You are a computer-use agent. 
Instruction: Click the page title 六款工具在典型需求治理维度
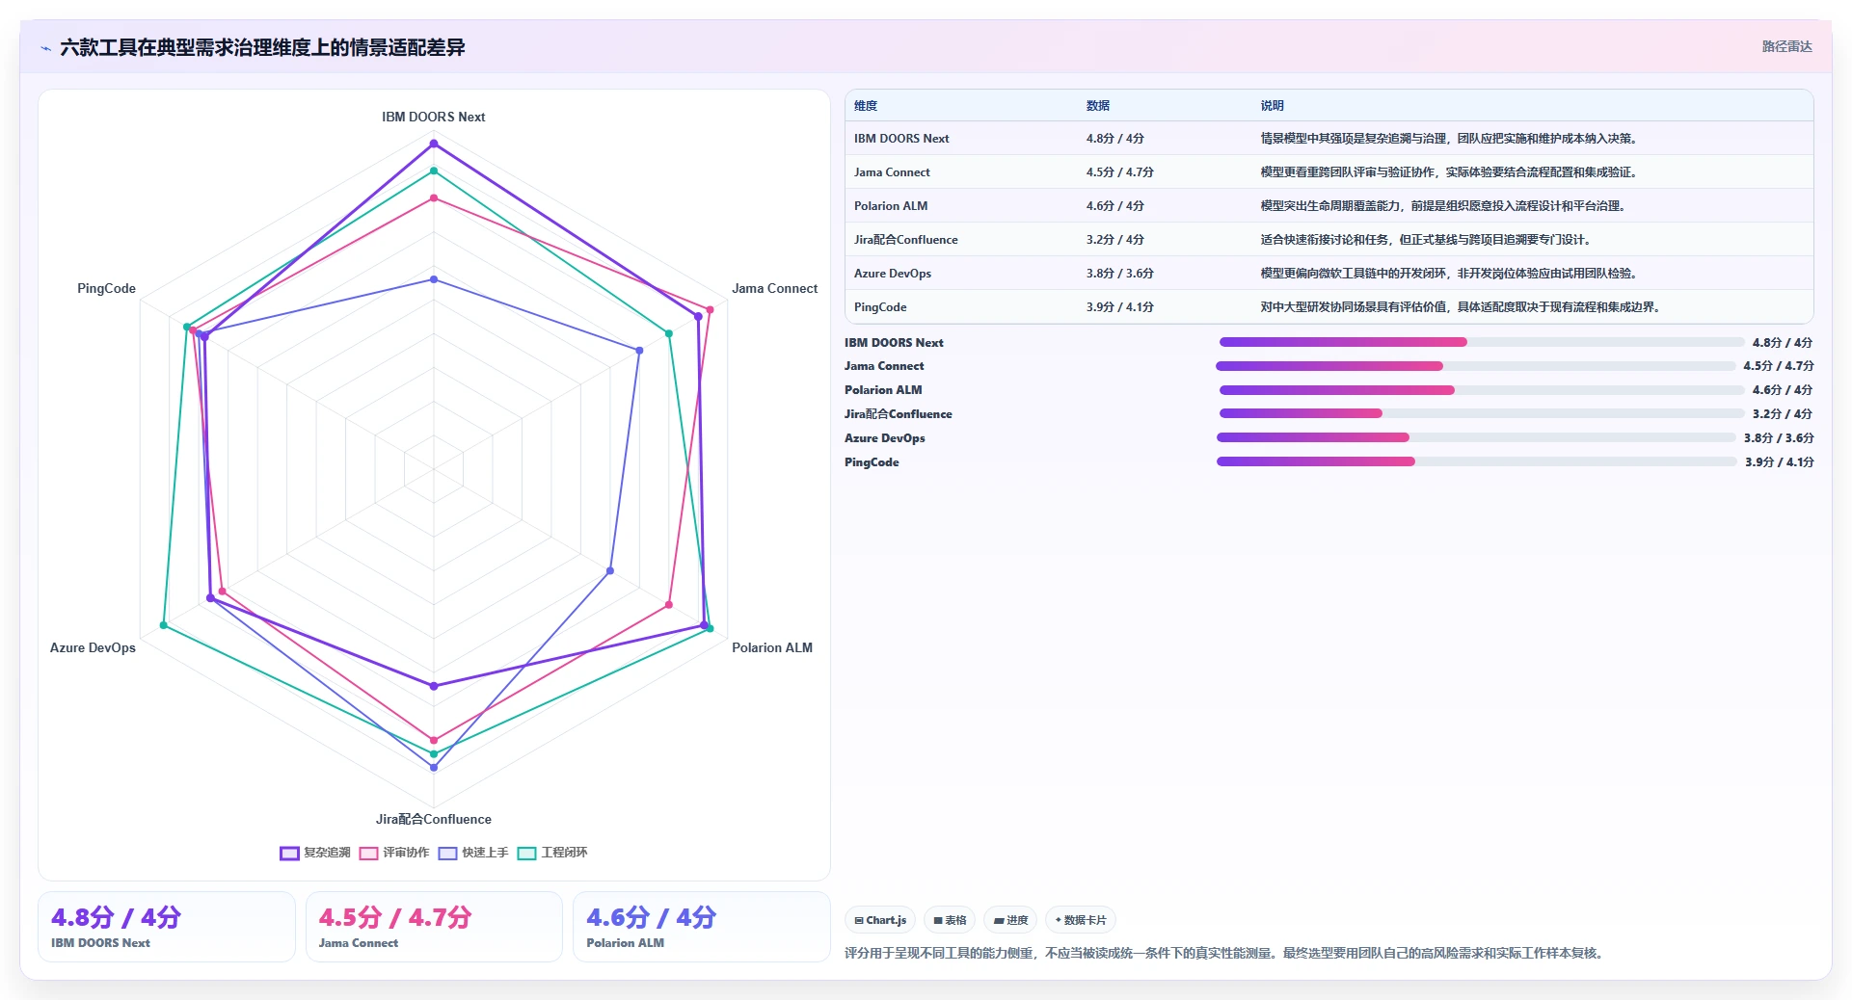click(x=262, y=47)
